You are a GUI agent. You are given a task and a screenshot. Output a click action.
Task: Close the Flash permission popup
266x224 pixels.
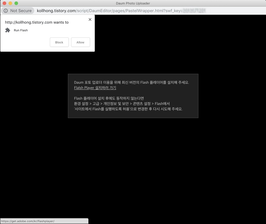pyautogui.click(x=90, y=20)
